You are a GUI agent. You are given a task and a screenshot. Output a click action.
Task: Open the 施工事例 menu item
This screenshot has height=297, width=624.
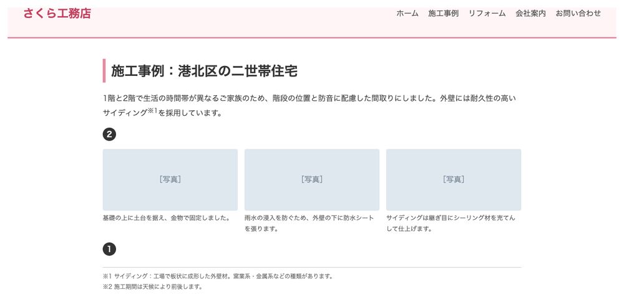click(x=443, y=14)
